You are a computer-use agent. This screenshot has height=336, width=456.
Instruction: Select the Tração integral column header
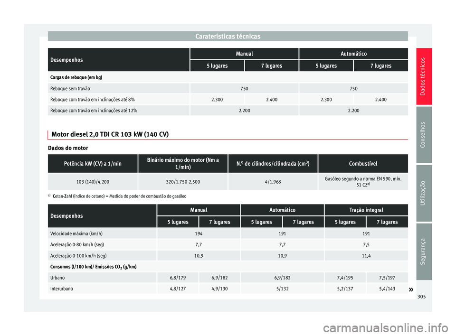(366, 210)
